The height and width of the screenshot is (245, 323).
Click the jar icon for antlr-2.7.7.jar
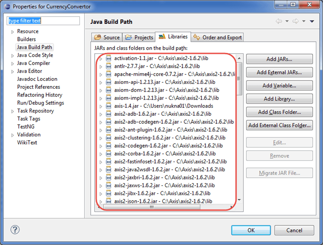108,66
